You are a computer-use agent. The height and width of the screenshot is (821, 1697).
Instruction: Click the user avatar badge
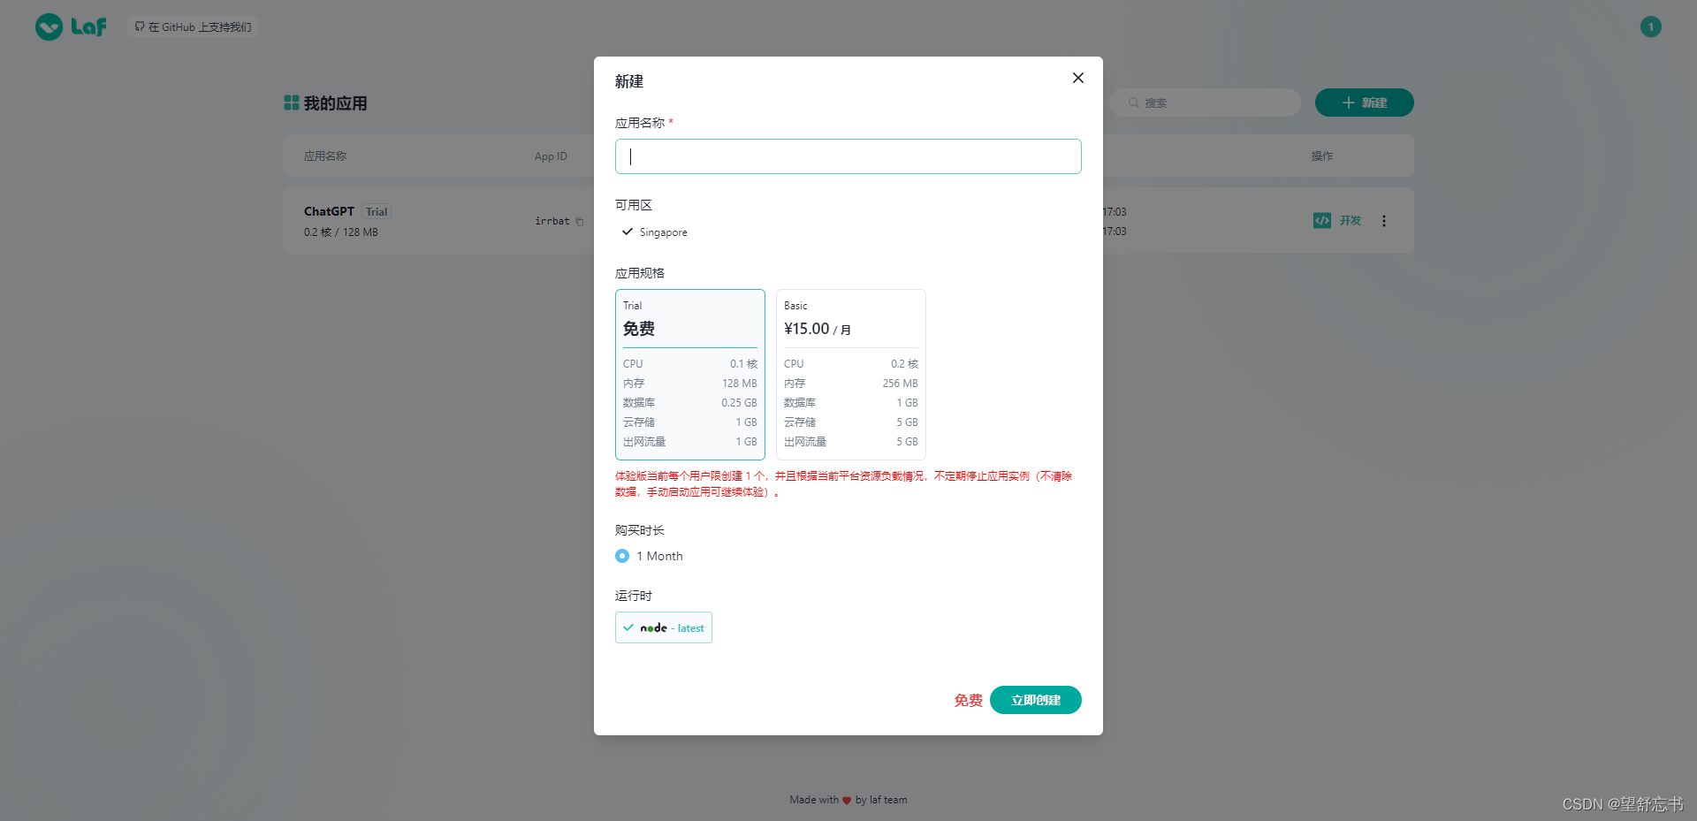pos(1650,27)
